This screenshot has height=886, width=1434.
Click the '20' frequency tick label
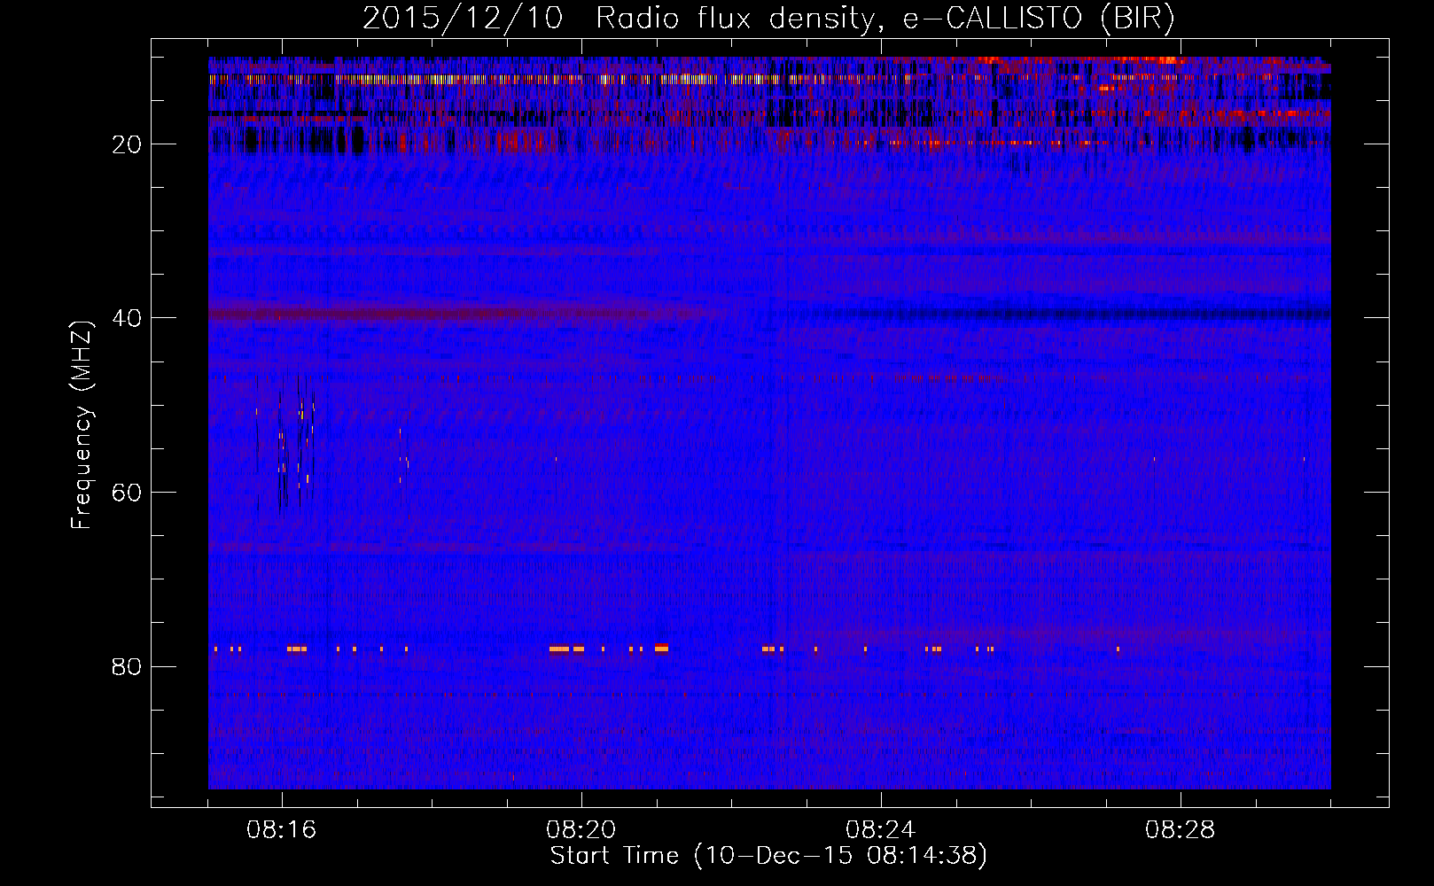point(127,144)
